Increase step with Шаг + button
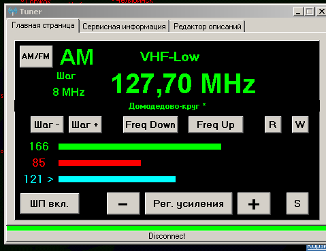 pyautogui.click(x=85, y=124)
